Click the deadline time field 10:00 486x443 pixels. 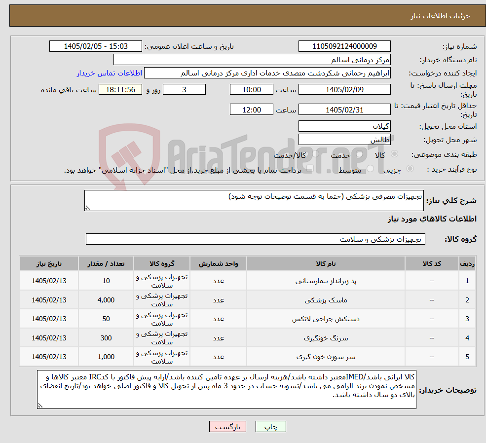(251, 89)
